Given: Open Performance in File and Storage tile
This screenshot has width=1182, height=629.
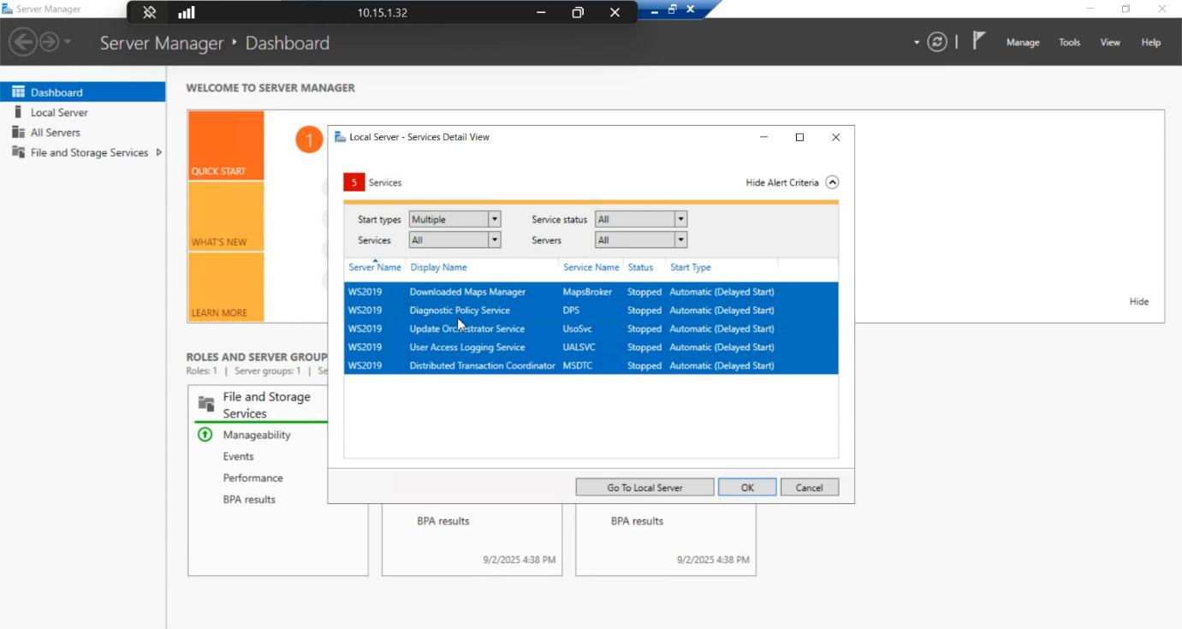Looking at the screenshot, I should point(252,478).
